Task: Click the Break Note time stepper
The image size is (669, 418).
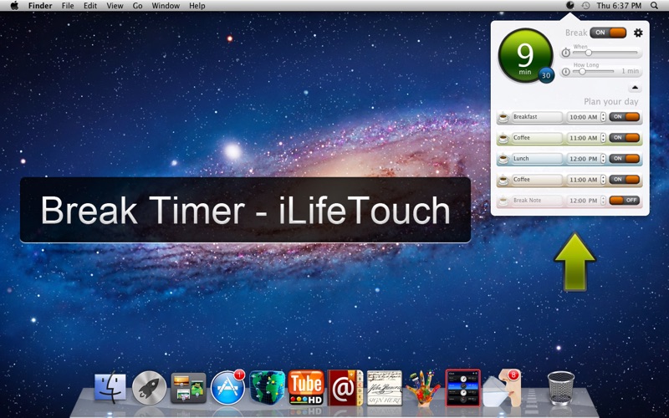Action: pyautogui.click(x=603, y=201)
